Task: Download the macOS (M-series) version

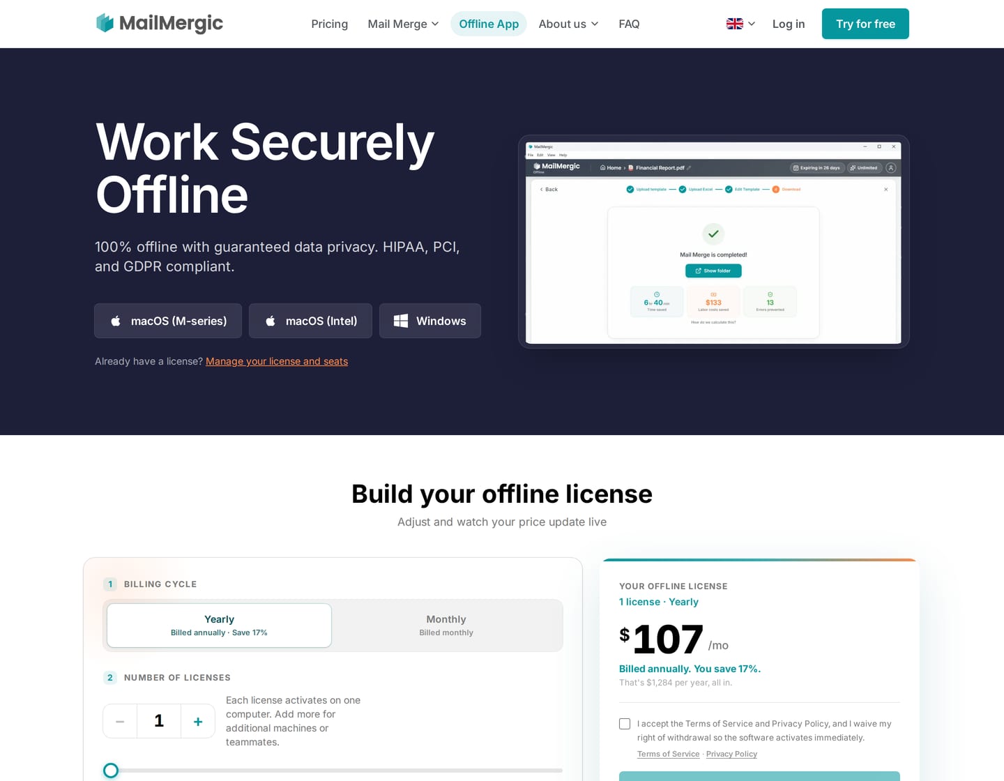Action: point(168,321)
